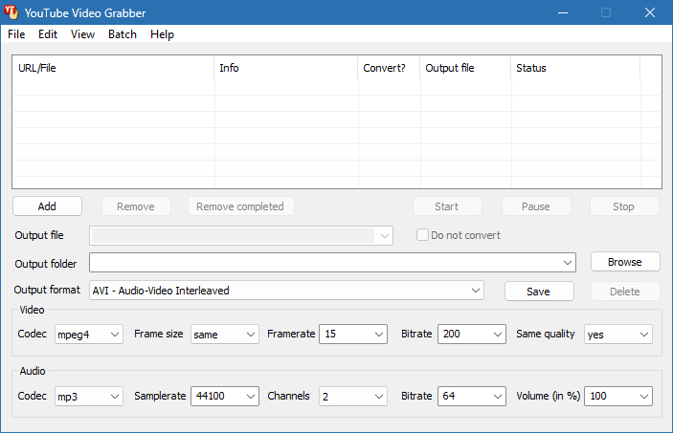Open the View menu

pyautogui.click(x=82, y=34)
